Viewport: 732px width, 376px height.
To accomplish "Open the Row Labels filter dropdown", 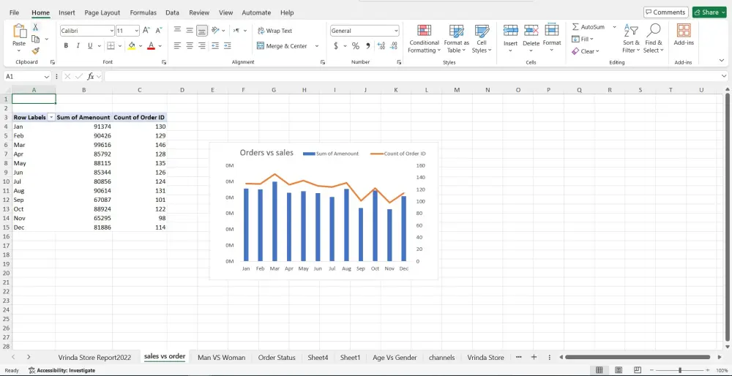I will point(51,118).
